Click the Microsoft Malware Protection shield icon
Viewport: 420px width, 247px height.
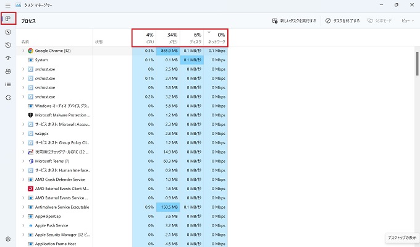(30, 115)
